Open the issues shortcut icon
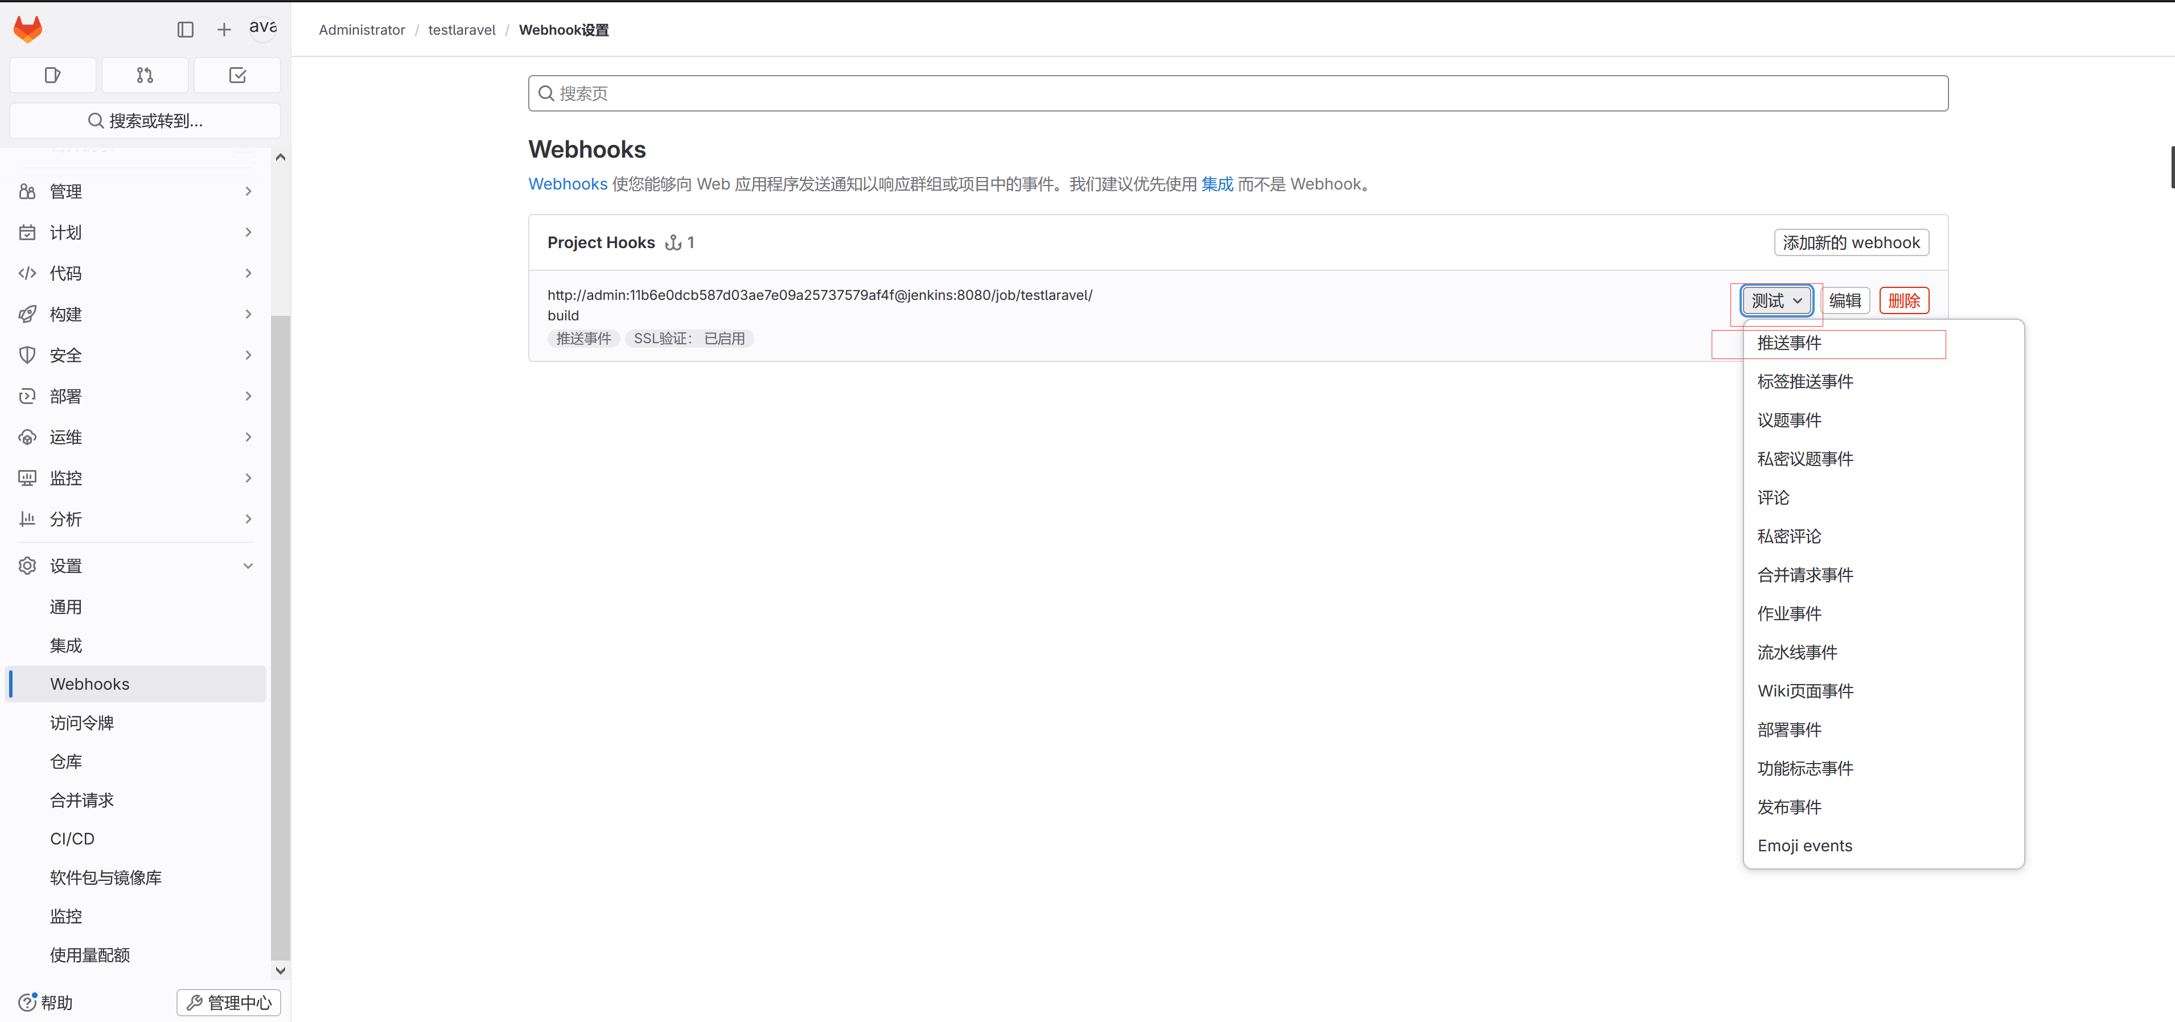This screenshot has width=2175, height=1022. pyautogui.click(x=52, y=75)
